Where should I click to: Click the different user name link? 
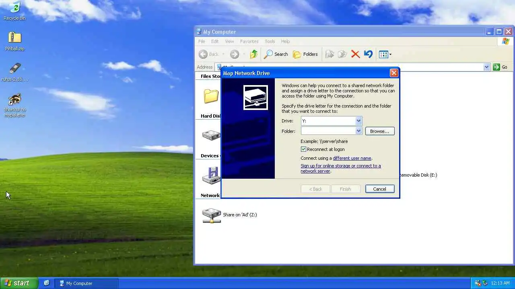click(352, 158)
